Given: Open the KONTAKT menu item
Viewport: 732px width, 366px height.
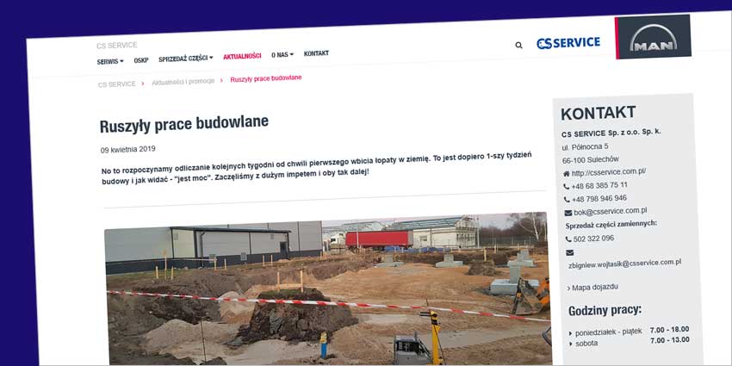Looking at the screenshot, I should pos(317,53).
